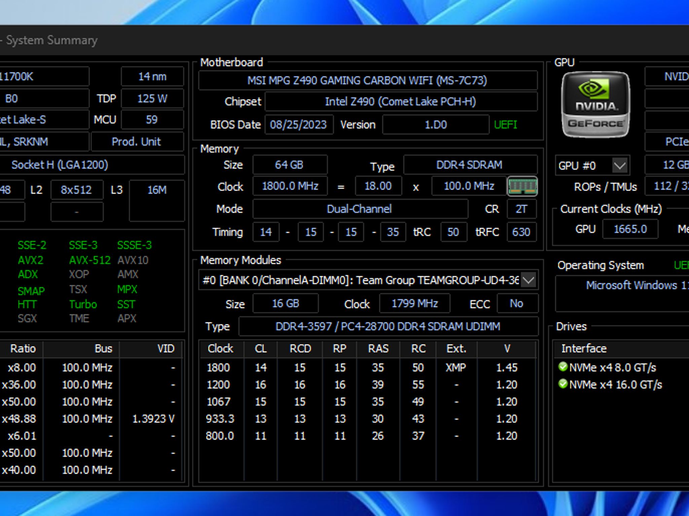Viewport: 689px width, 516px height.
Task: Click the BIOS date 08/25/2023
Action: coord(299,125)
